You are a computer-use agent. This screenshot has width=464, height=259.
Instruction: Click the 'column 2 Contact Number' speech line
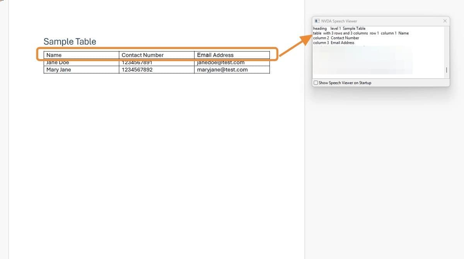click(336, 38)
